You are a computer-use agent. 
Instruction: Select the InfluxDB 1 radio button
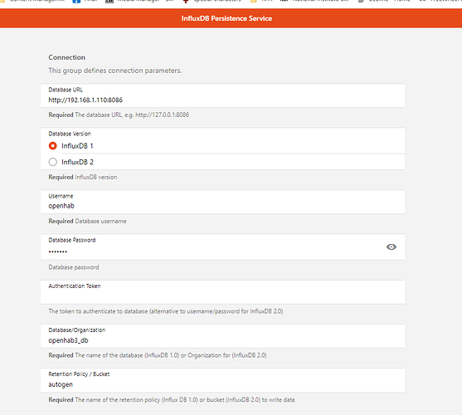53,146
